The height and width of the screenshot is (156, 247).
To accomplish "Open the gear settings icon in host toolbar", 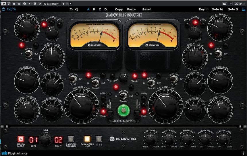I will tap(40, 3).
